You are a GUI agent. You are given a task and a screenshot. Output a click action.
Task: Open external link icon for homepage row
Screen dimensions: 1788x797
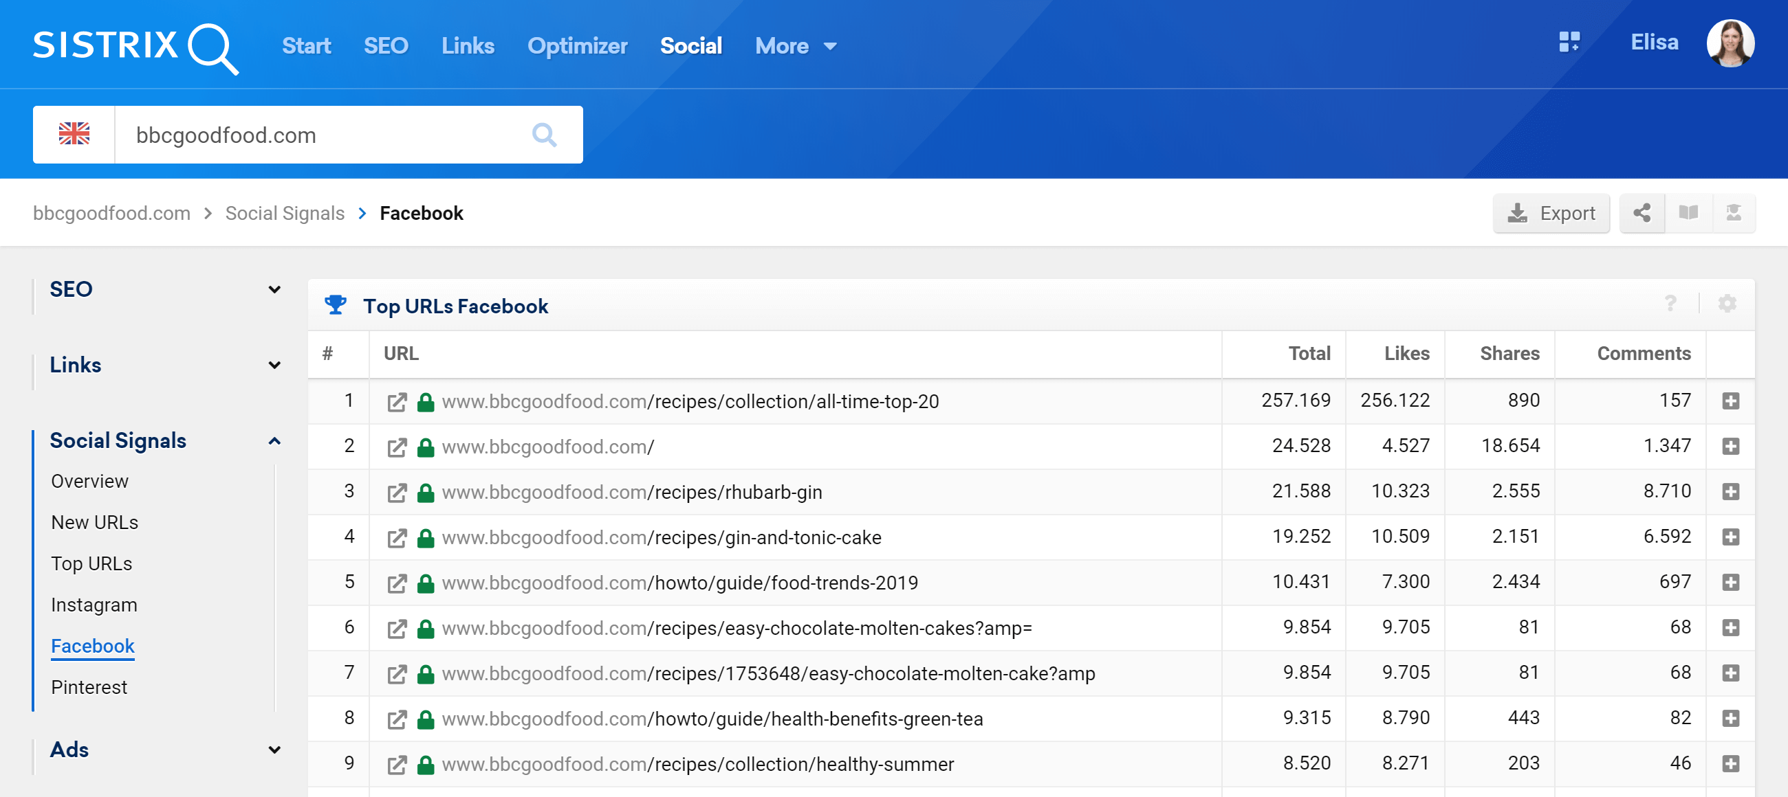pyautogui.click(x=397, y=447)
